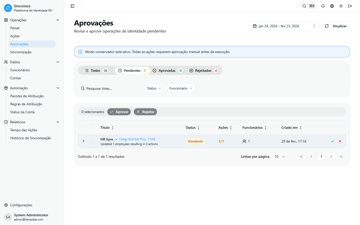The width and height of the screenshot is (360, 225).
Task: Open the long-butterfly-7331 link
Action: coord(137,139)
